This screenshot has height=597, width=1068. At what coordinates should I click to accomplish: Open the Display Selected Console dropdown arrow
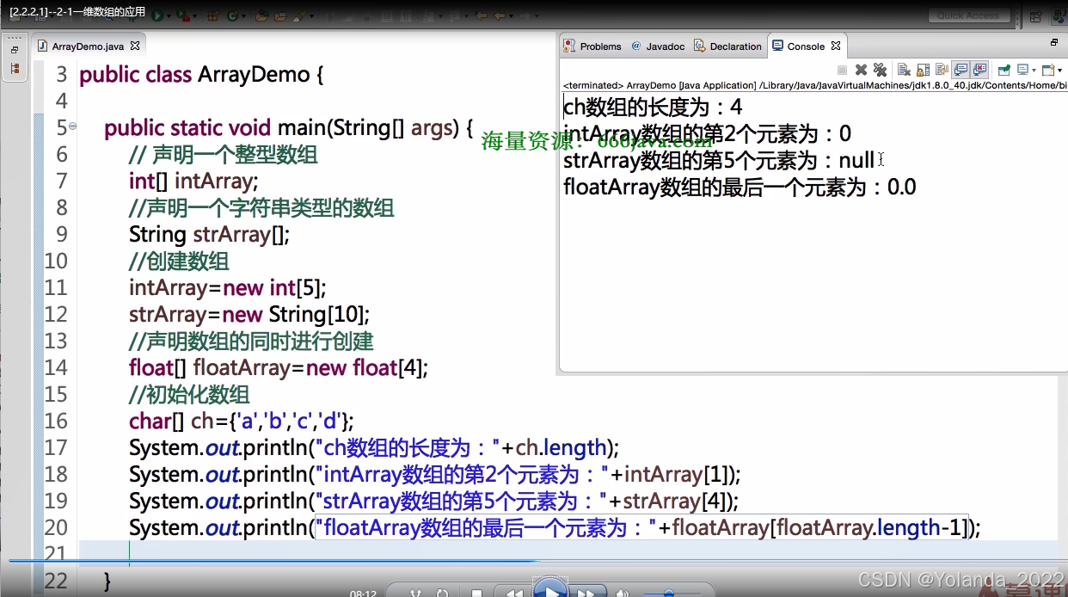point(1034,71)
